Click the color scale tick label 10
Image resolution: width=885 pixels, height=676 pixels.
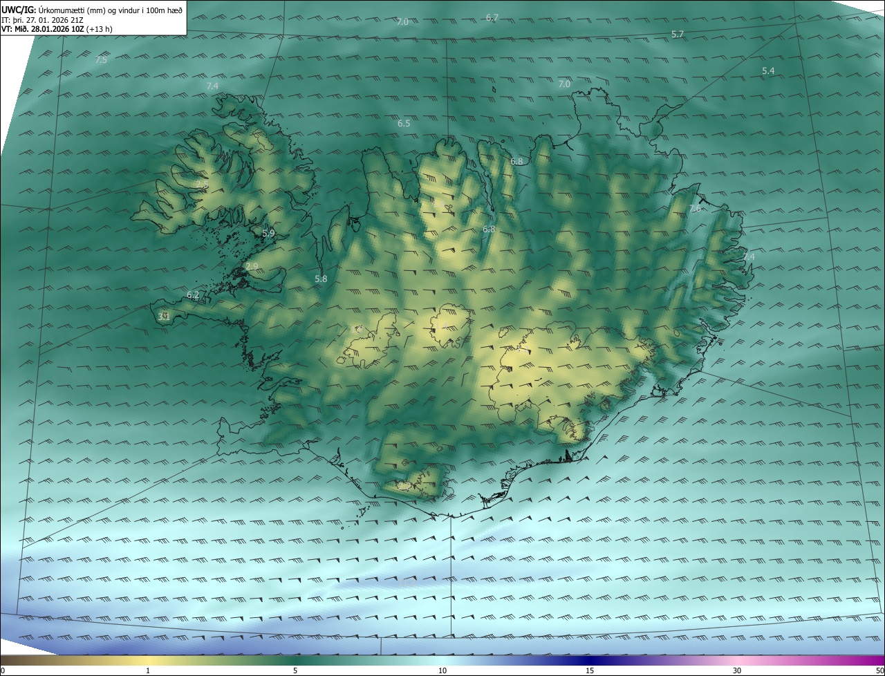[442, 670]
